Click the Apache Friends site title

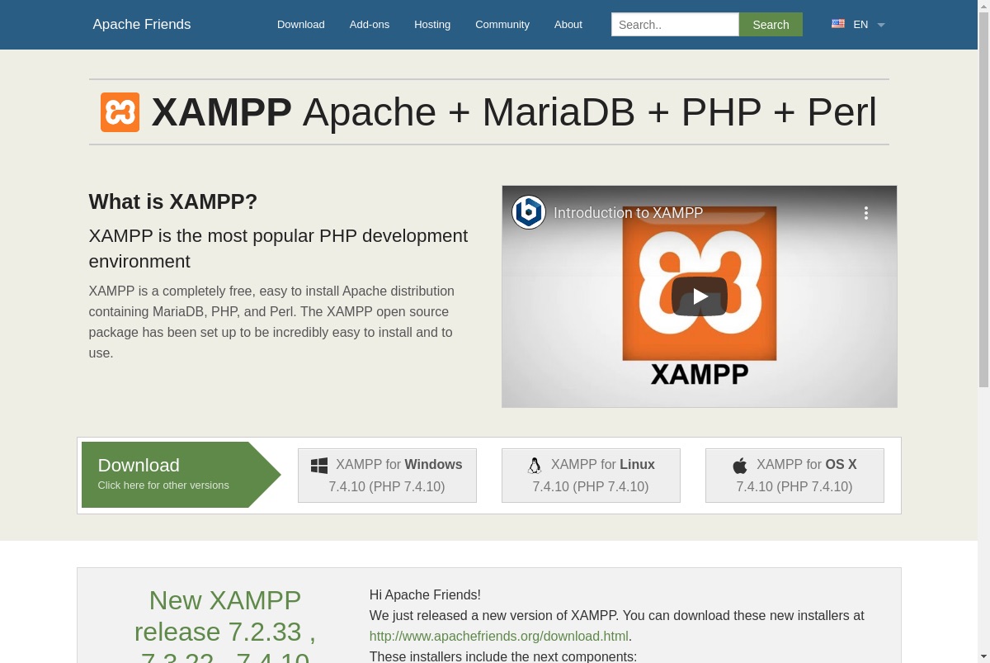tap(142, 25)
